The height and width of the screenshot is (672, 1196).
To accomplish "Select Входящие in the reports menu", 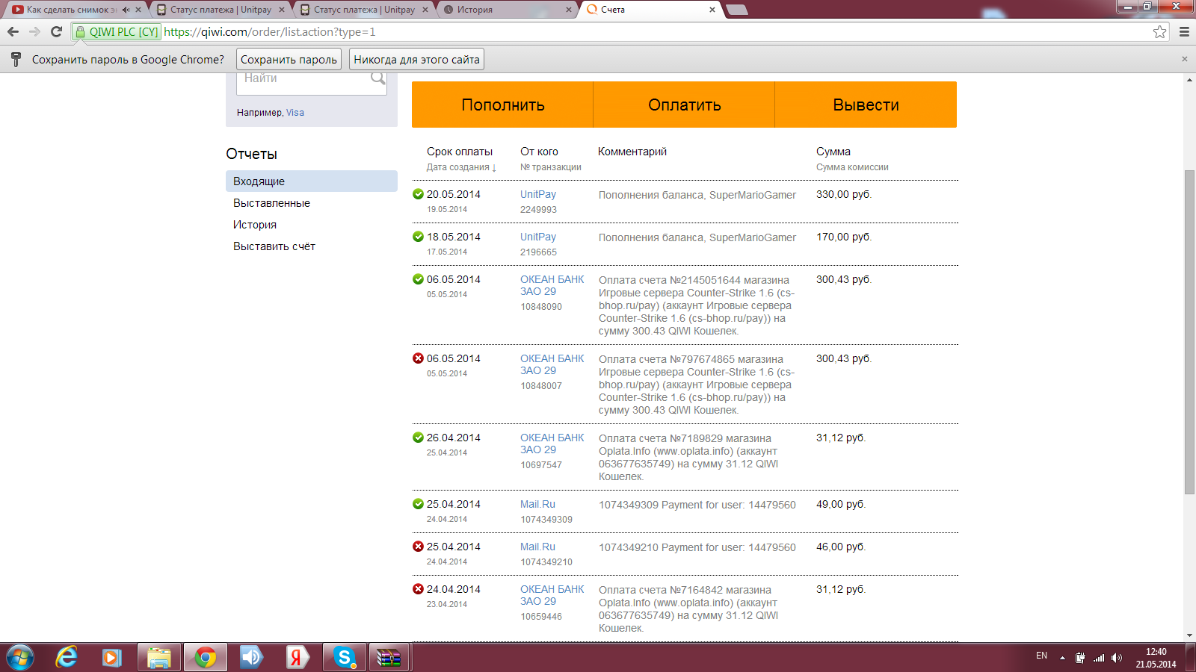I will [312, 181].
